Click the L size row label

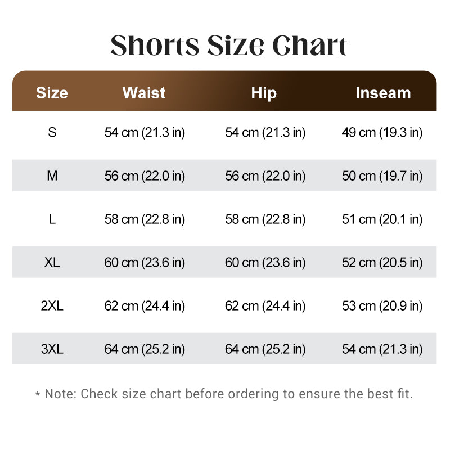click(x=52, y=219)
